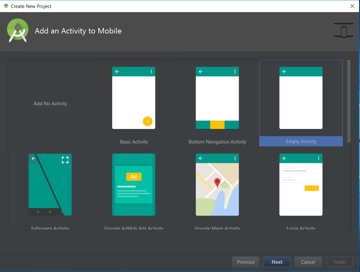The image size is (360, 272).
Task: Select the Google Maps Activity template
Action: (x=217, y=185)
